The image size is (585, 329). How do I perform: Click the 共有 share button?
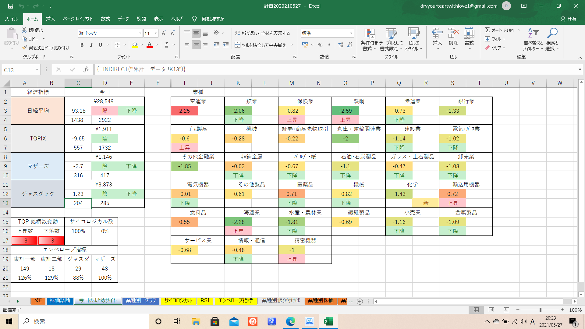(568, 19)
